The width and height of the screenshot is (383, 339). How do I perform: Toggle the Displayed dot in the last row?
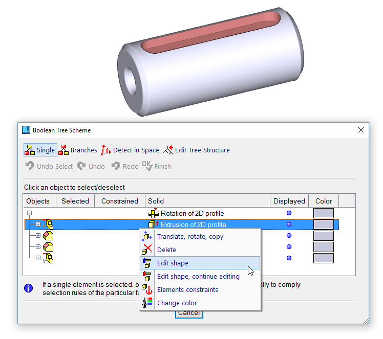click(x=289, y=258)
